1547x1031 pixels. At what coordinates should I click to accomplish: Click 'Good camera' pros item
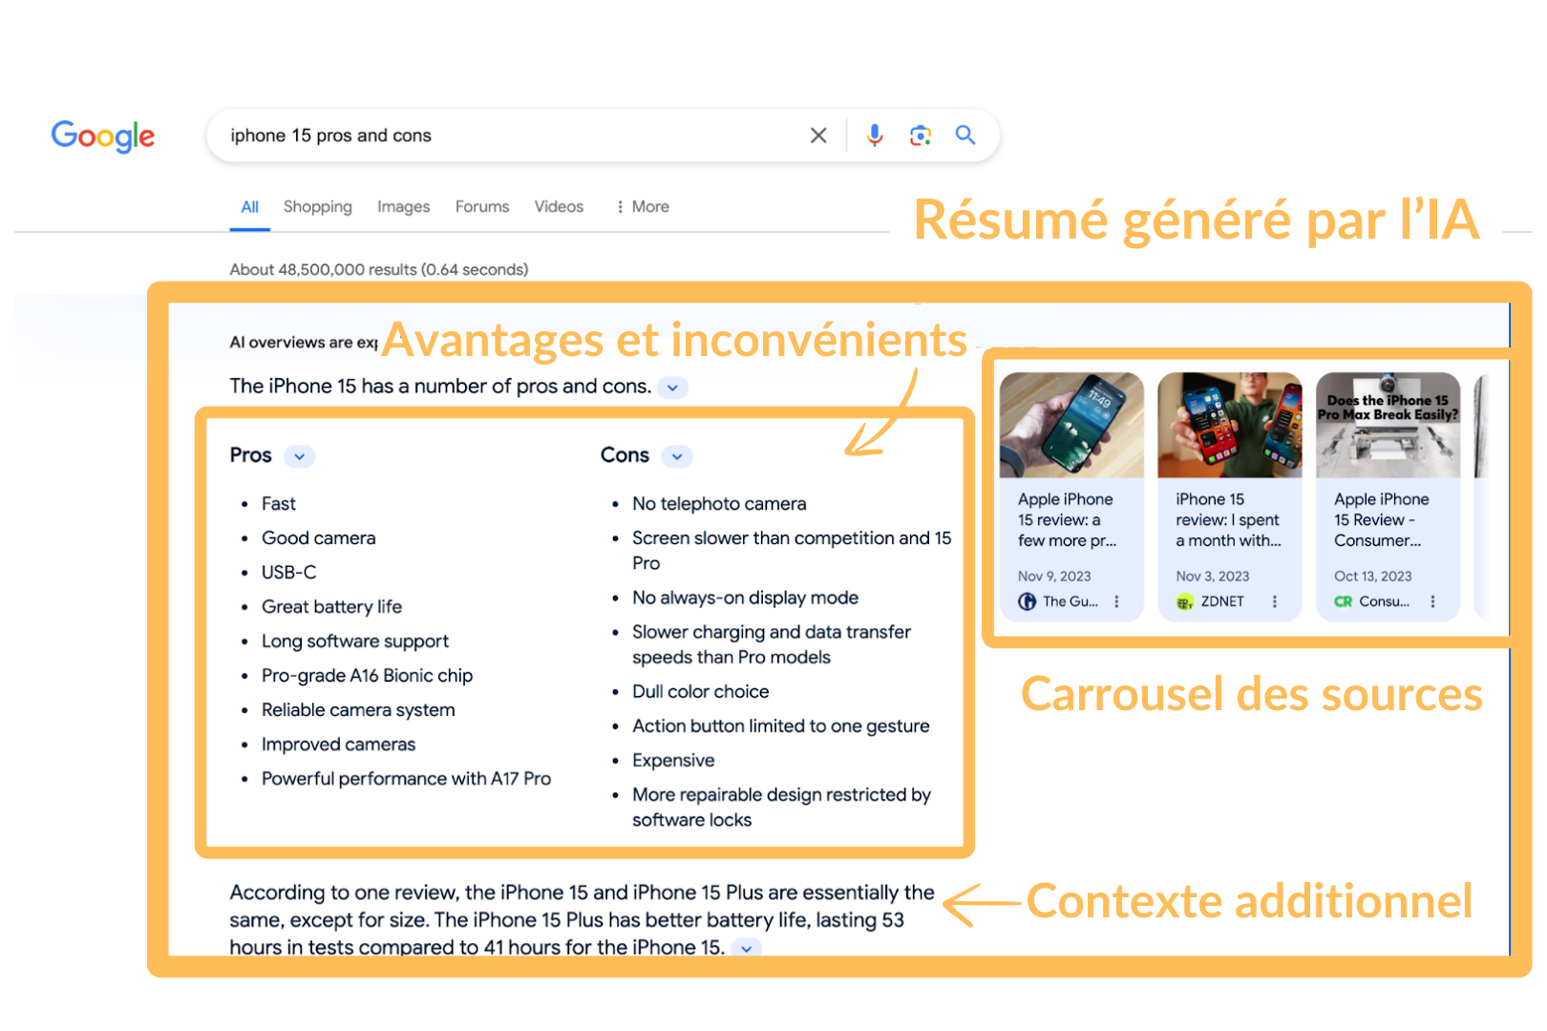[319, 537]
